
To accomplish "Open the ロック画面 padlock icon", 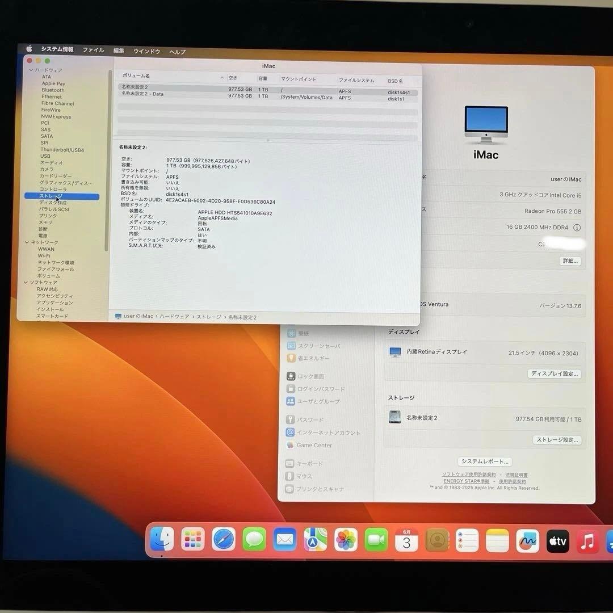I will click(x=291, y=376).
